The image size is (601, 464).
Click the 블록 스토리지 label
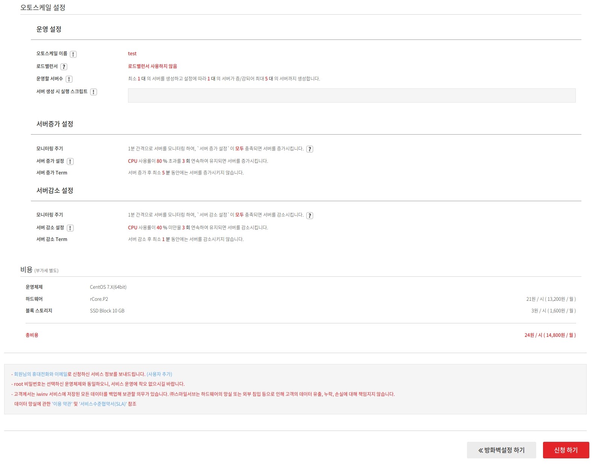point(39,311)
